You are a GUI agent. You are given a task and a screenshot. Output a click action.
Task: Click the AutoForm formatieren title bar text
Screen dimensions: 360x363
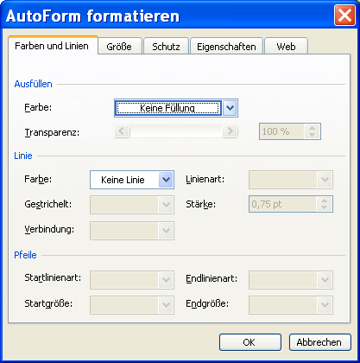point(92,16)
